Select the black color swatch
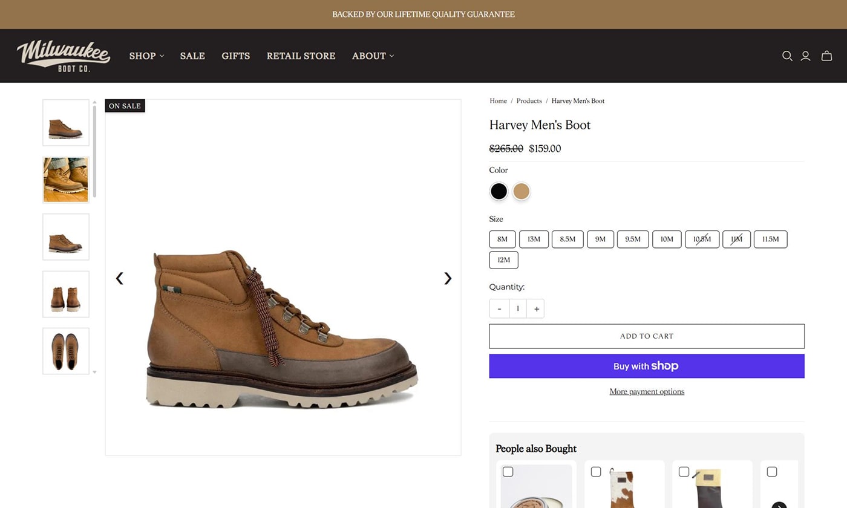The height and width of the screenshot is (508, 847). point(499,191)
